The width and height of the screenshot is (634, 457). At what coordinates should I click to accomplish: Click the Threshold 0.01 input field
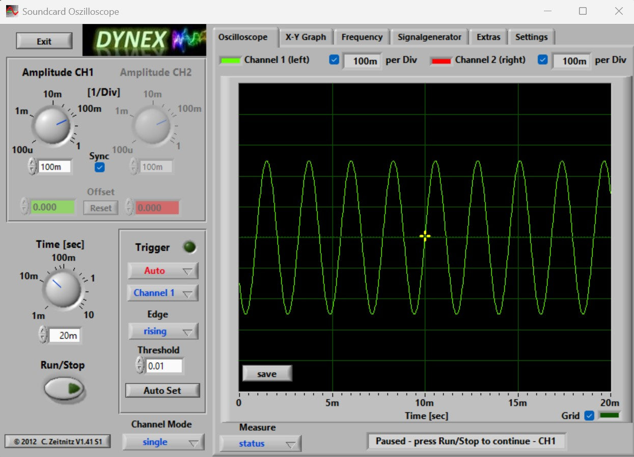pyautogui.click(x=163, y=366)
